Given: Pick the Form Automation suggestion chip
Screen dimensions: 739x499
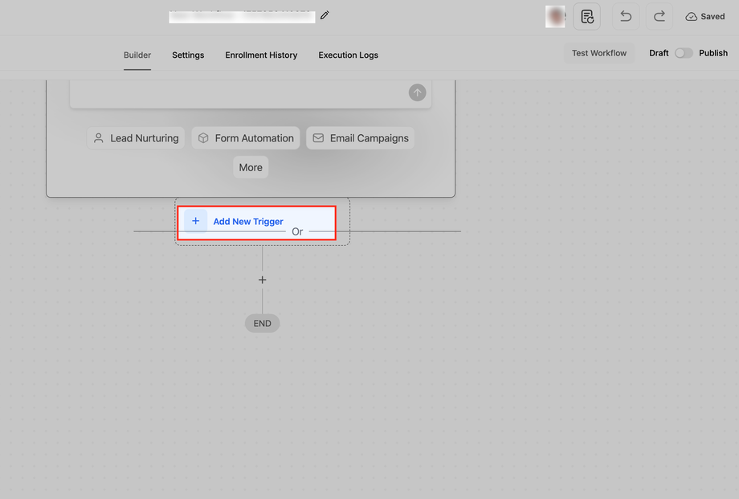Looking at the screenshot, I should click(246, 138).
